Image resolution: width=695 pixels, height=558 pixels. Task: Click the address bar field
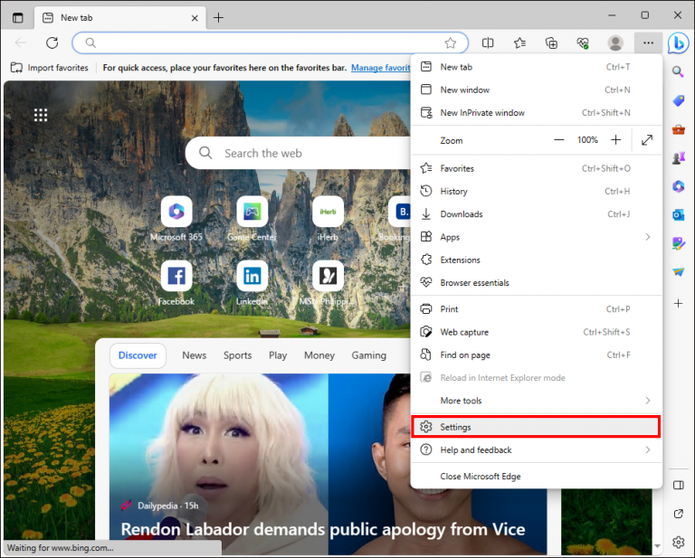coord(270,43)
